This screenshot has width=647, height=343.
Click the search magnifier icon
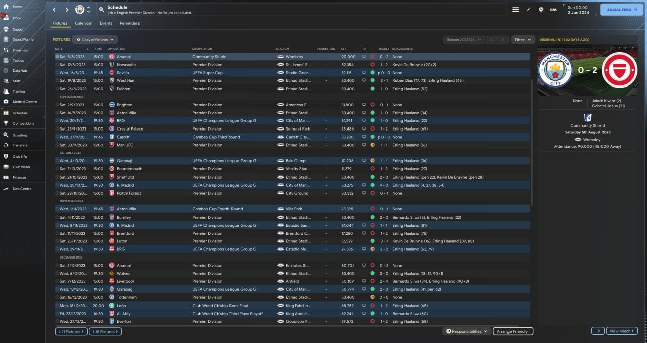(101, 10)
